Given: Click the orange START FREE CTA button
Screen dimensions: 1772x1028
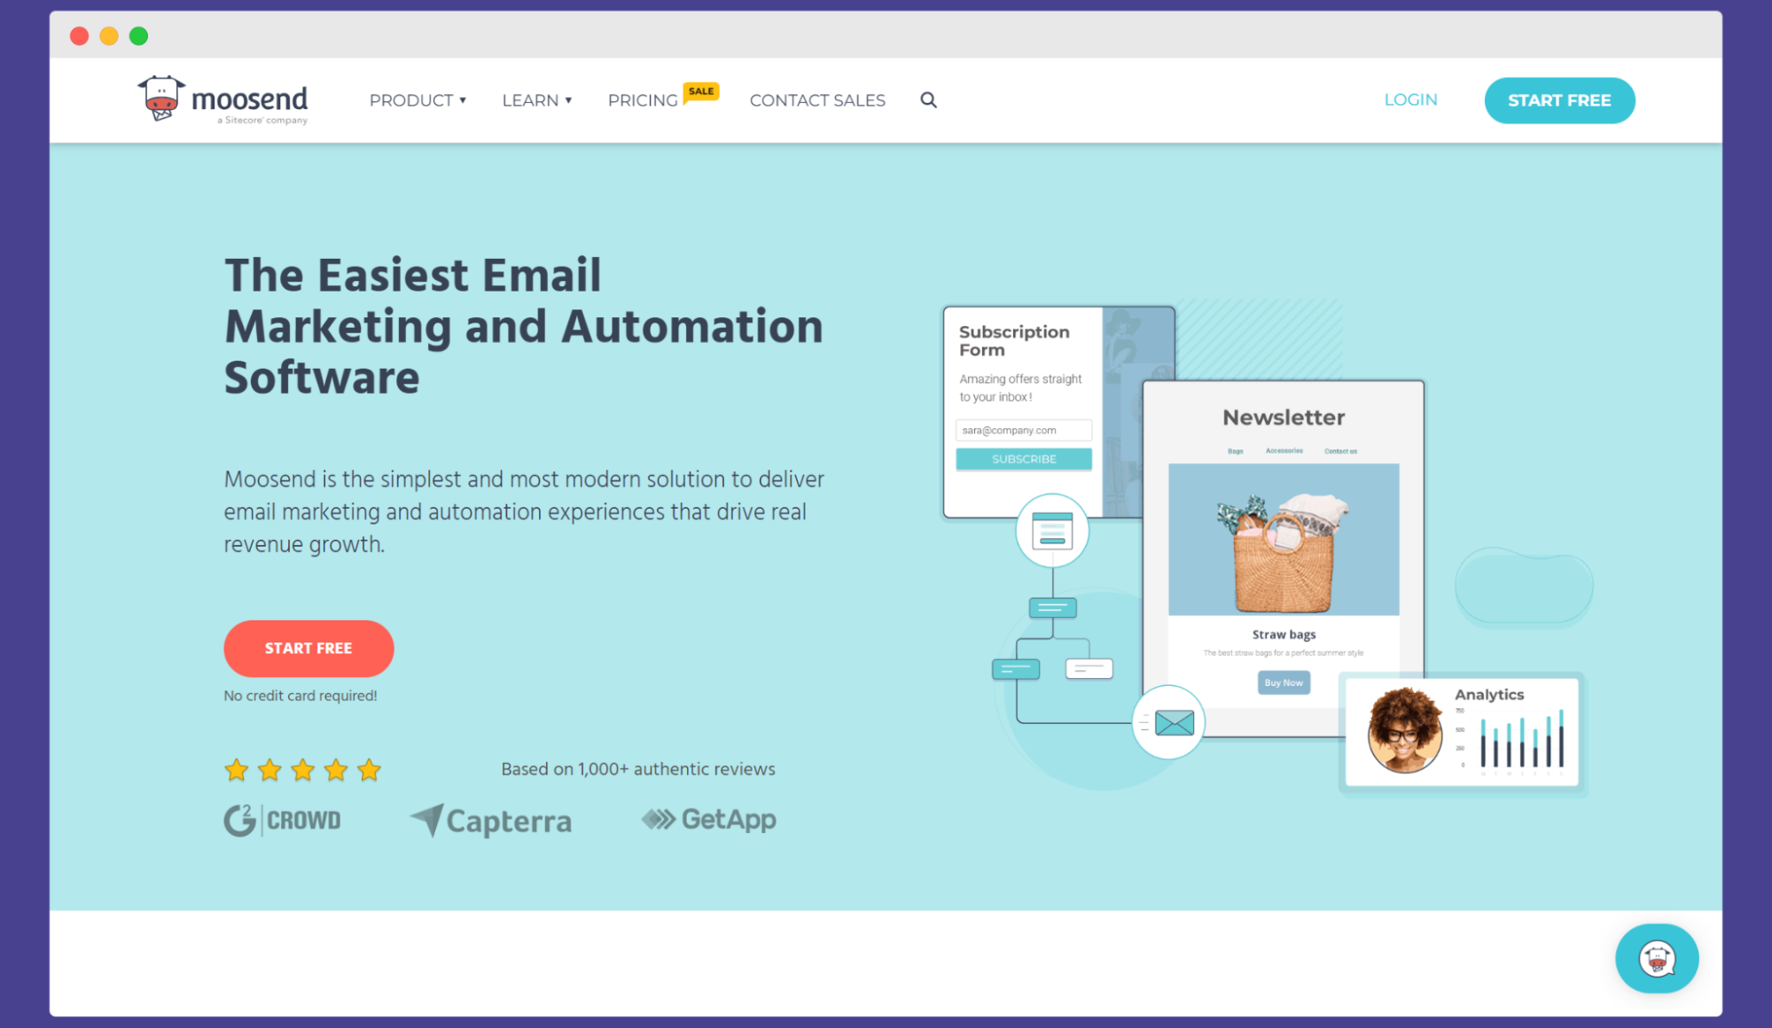Looking at the screenshot, I should point(308,648).
